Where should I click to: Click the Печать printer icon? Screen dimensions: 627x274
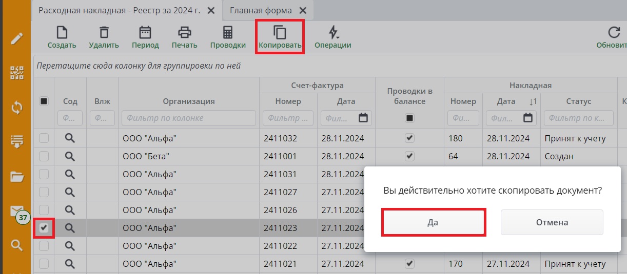pyautogui.click(x=184, y=33)
